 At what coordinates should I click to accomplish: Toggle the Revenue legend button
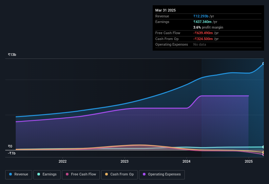pyautogui.click(x=19, y=174)
